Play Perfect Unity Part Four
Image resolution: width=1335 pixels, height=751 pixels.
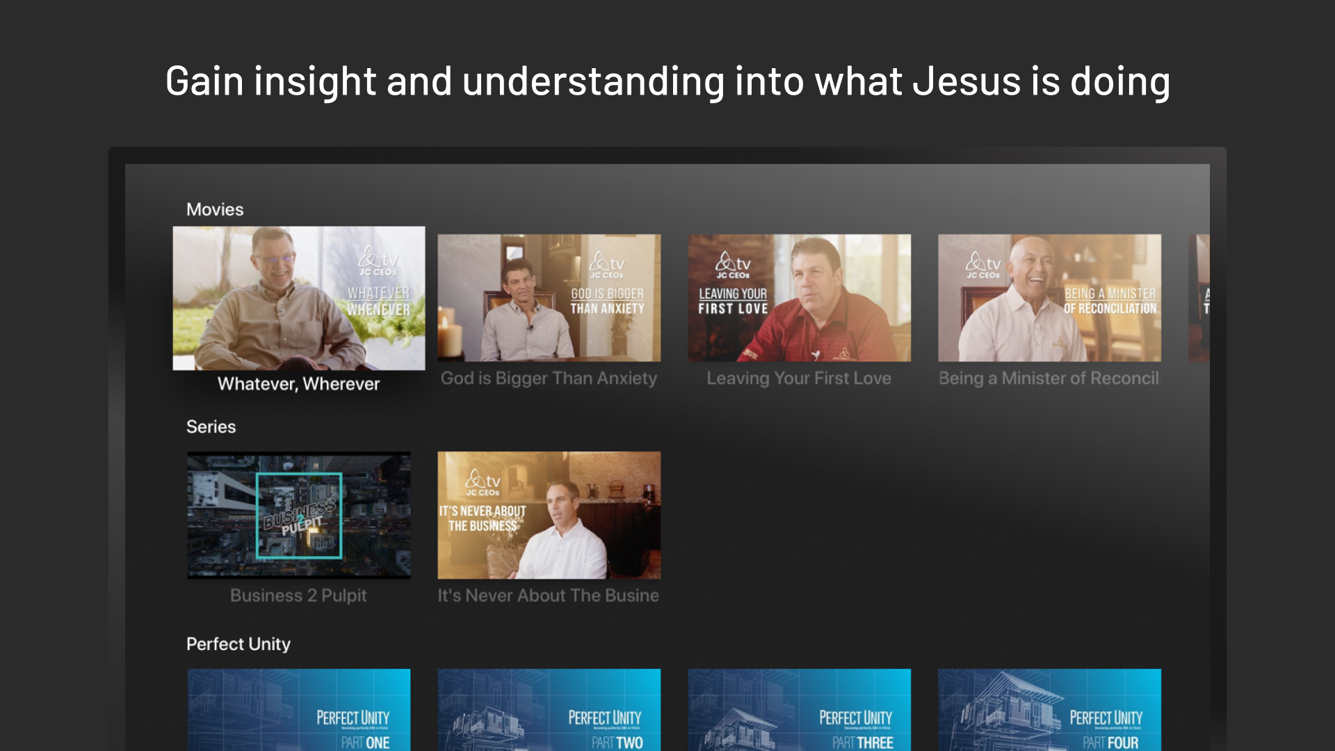click(x=1049, y=709)
